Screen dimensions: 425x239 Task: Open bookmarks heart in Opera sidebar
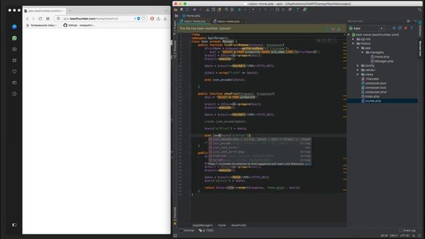click(15, 72)
